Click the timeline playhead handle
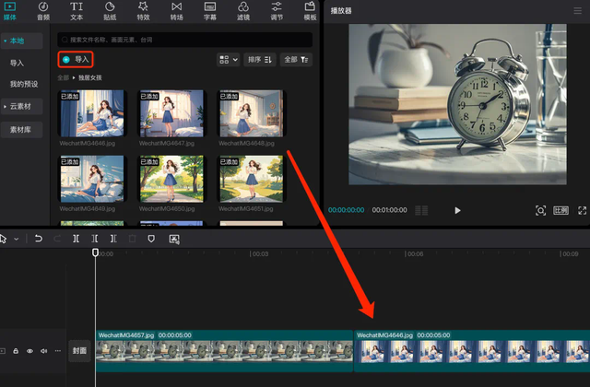The image size is (590, 387). [x=95, y=252]
